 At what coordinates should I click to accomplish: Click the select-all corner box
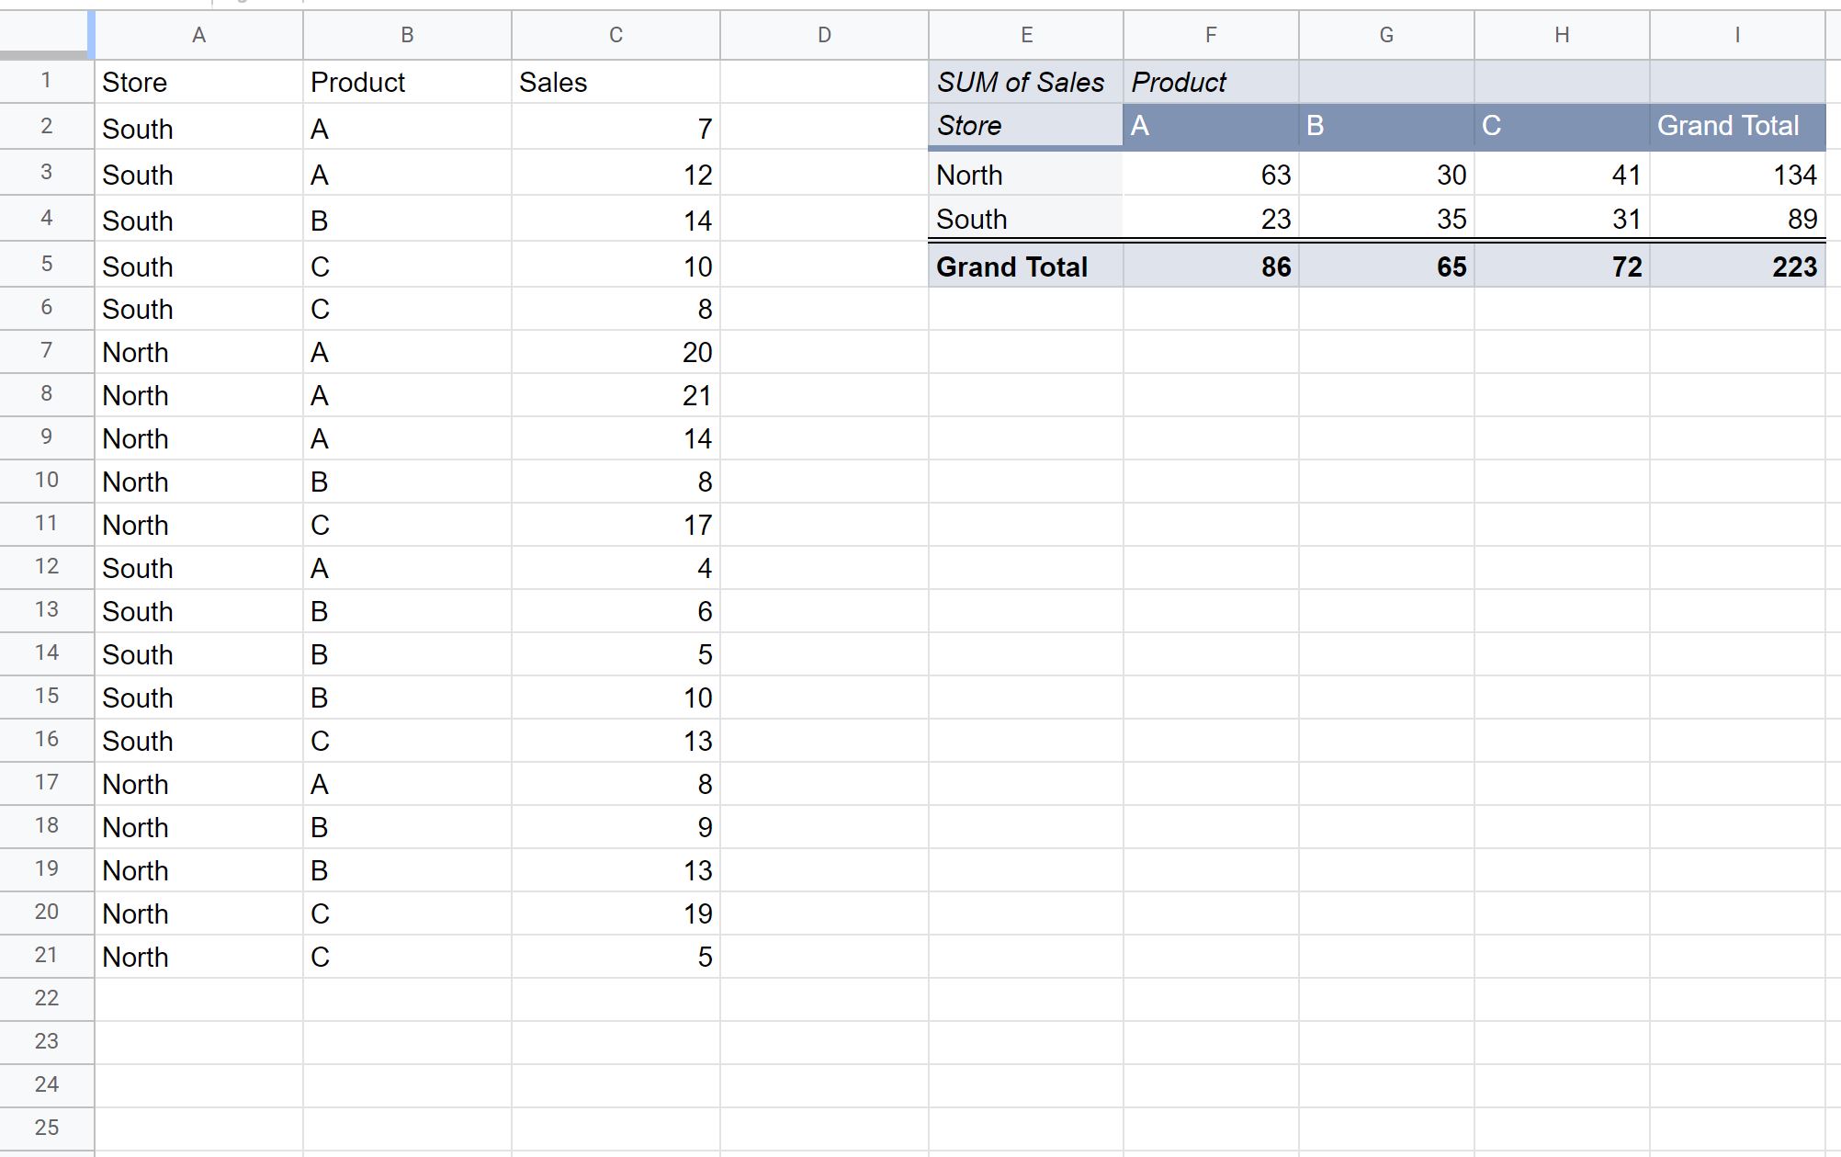click(46, 35)
